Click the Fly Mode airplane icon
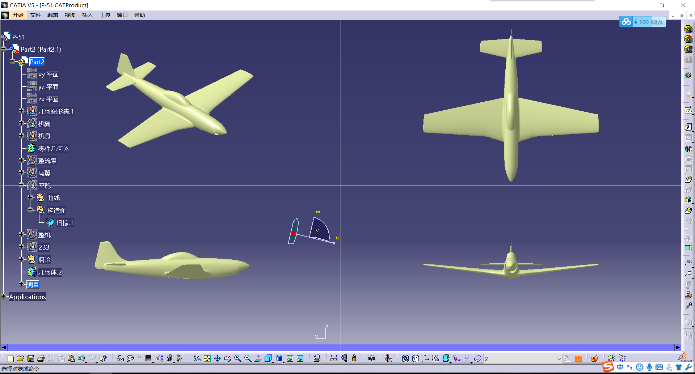Screen dimensions: 695x374 pos(197,358)
